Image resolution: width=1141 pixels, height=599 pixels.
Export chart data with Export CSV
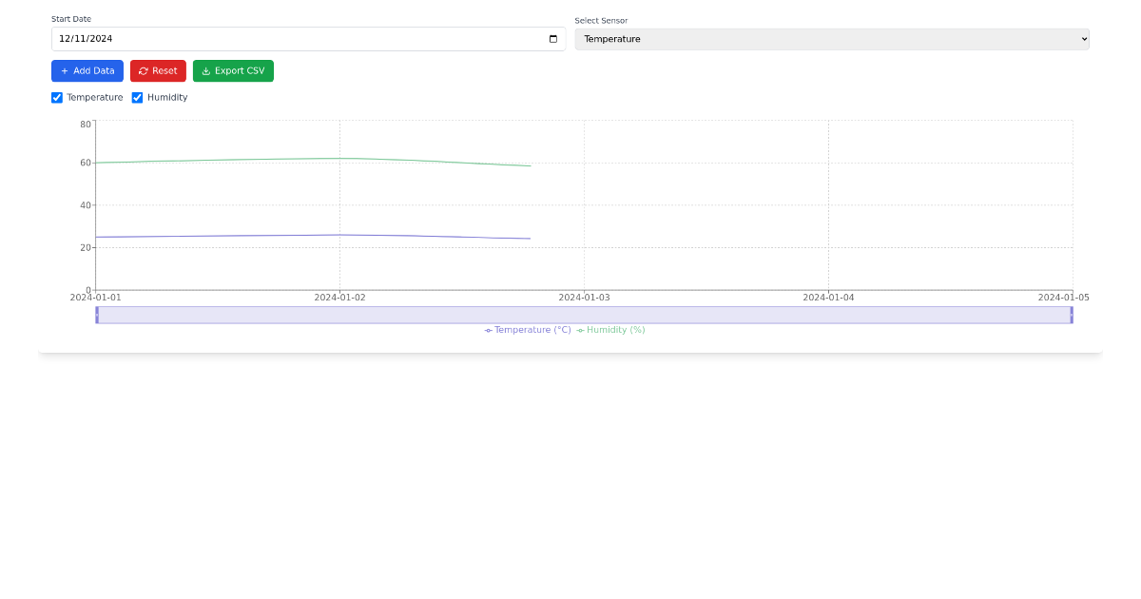233,70
